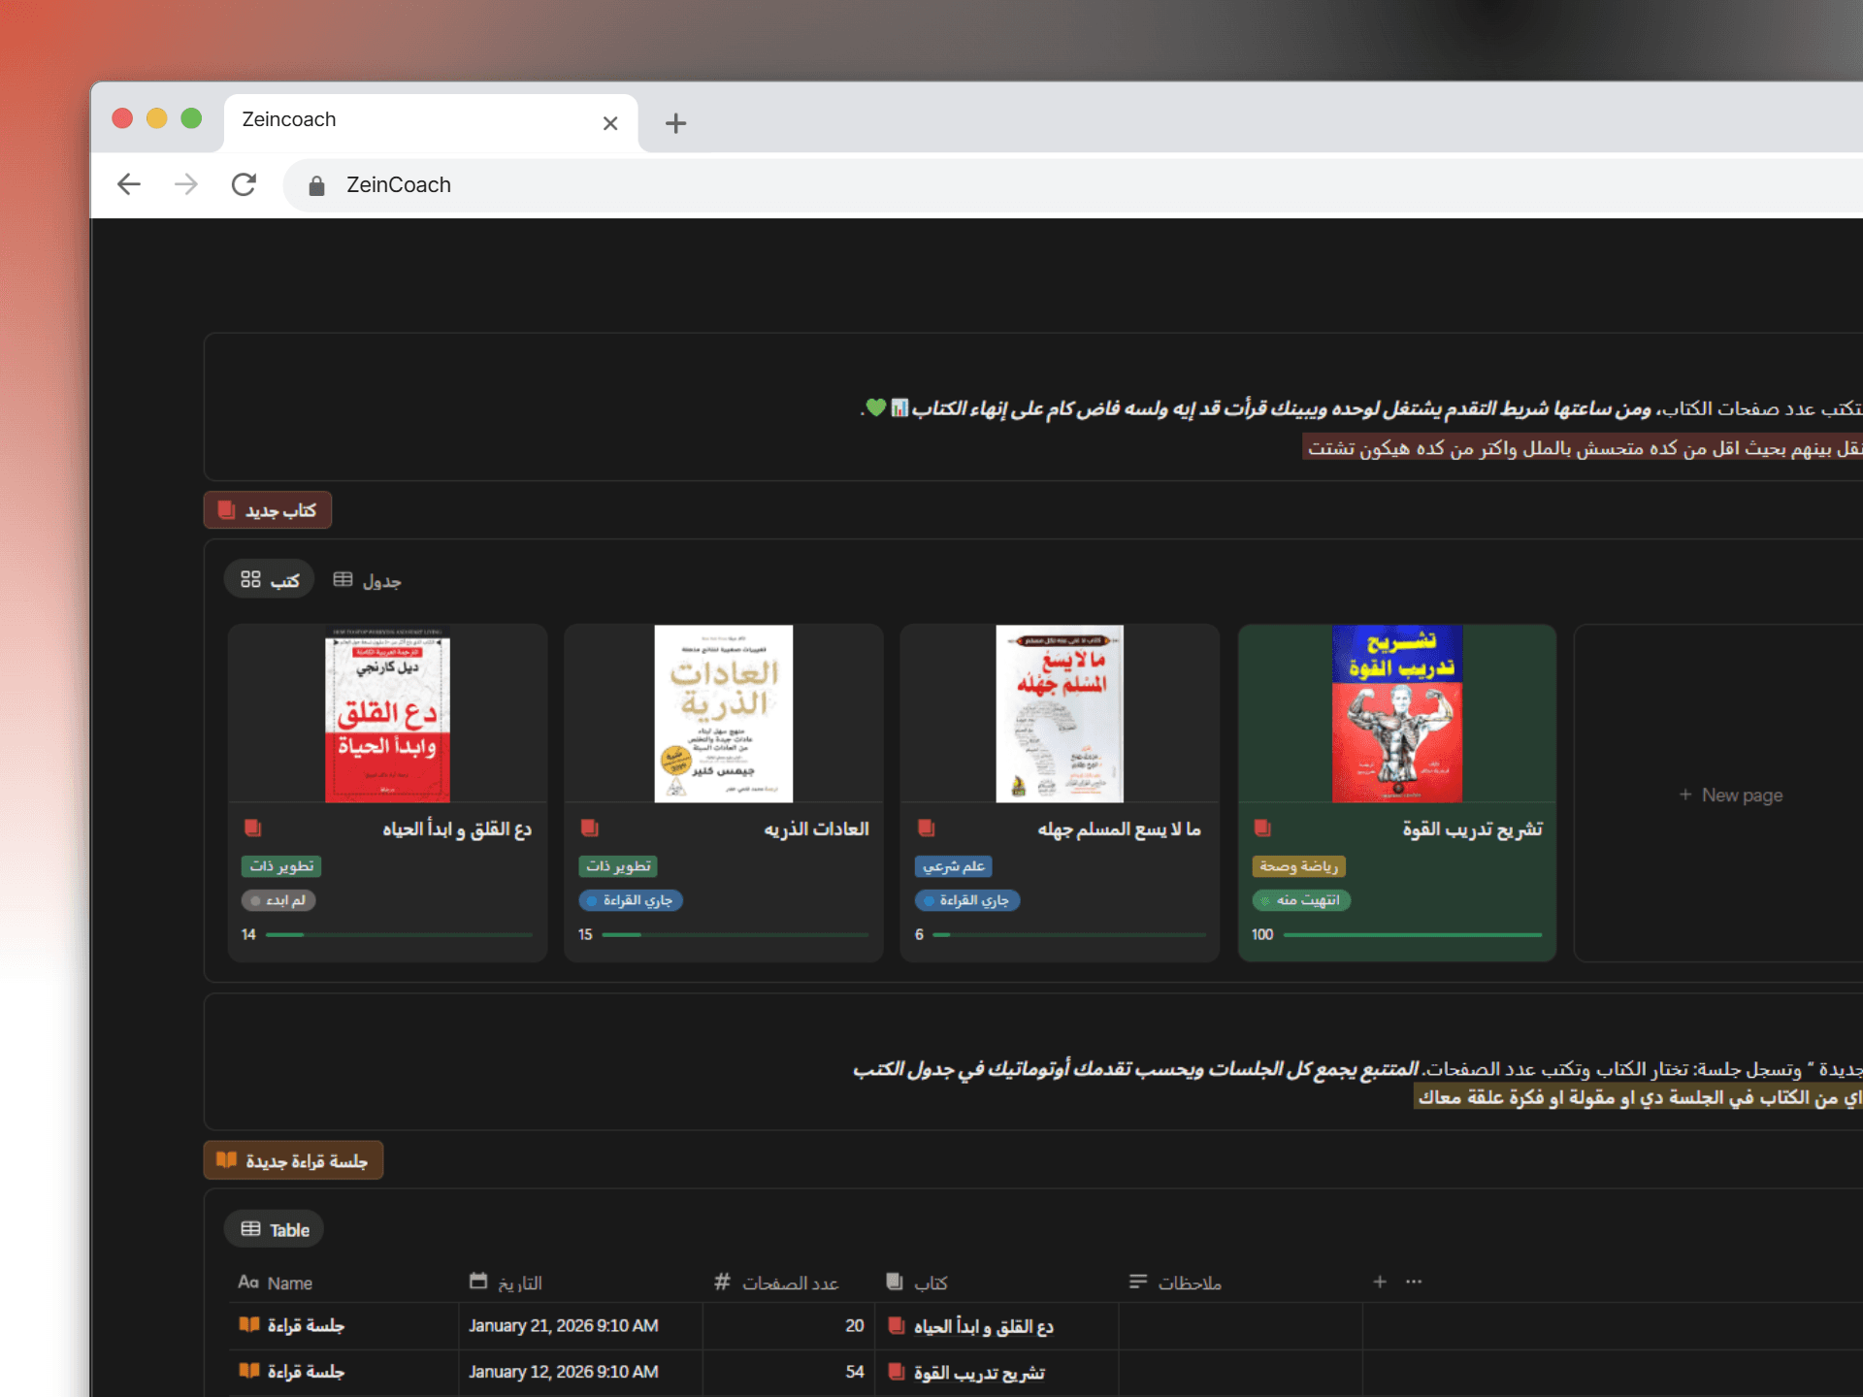Screen dimensions: 1863x1397
Task: Open the لم ابدء status tag dropdown
Action: tap(278, 900)
